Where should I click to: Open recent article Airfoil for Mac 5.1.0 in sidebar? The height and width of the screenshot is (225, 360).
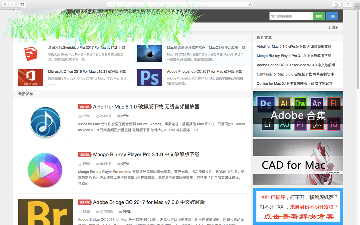[x=294, y=46]
